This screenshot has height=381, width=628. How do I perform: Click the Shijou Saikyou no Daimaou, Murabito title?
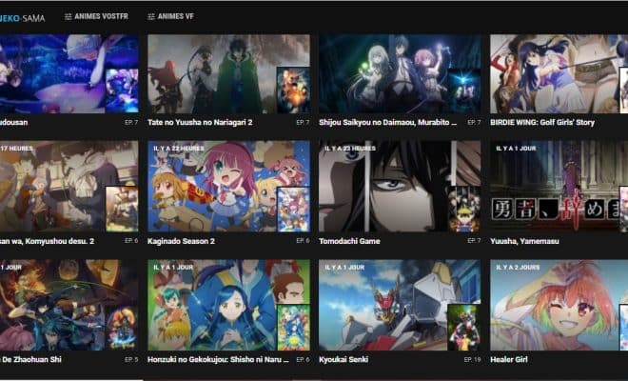coord(387,122)
